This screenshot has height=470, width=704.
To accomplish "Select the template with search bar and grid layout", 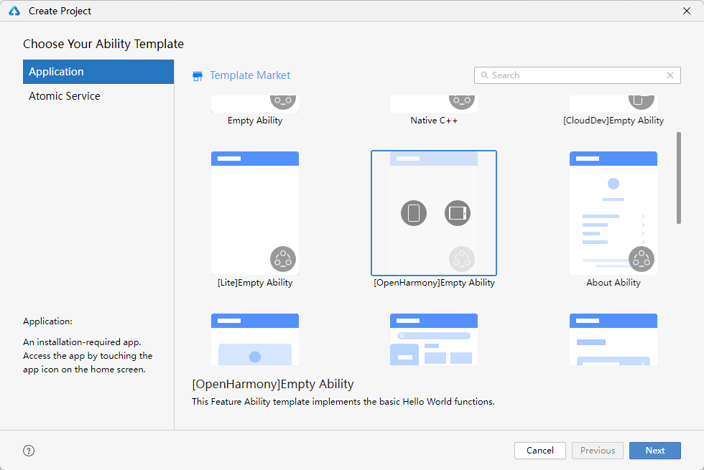I will pyautogui.click(x=434, y=339).
